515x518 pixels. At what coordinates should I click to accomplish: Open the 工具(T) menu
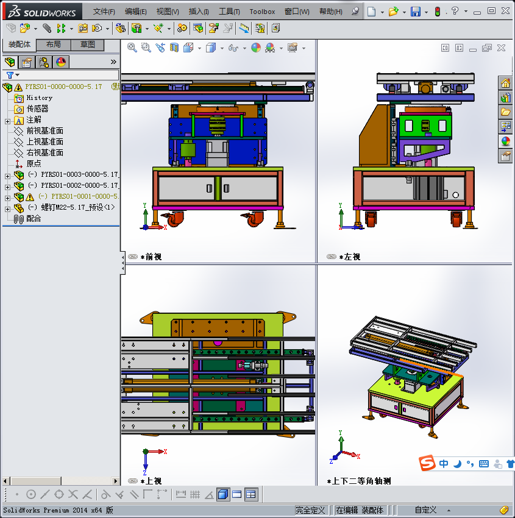point(229,12)
